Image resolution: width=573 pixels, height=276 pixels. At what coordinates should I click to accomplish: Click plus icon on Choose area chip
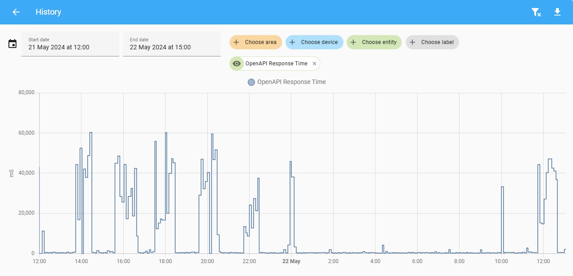[x=237, y=42]
